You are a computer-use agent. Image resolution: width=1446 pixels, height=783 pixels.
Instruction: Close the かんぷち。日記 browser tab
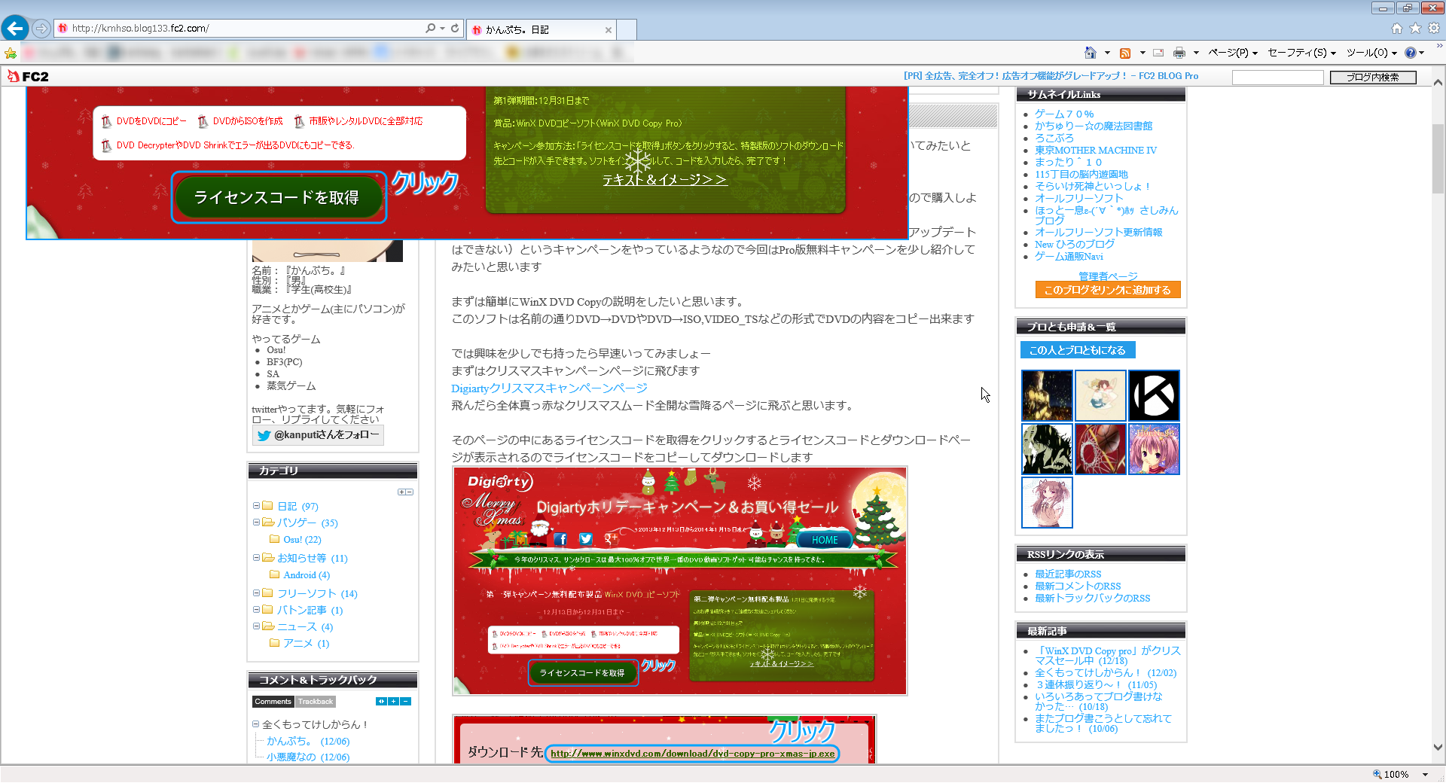pos(608,30)
